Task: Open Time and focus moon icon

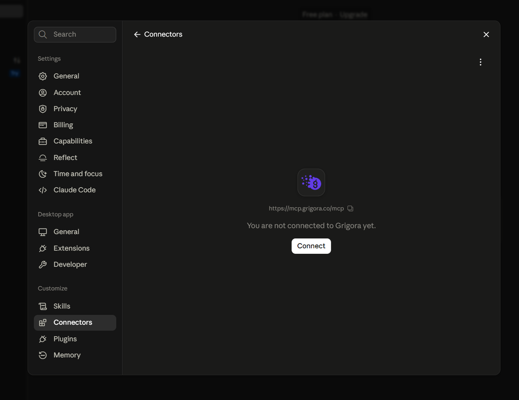Action: (x=43, y=174)
